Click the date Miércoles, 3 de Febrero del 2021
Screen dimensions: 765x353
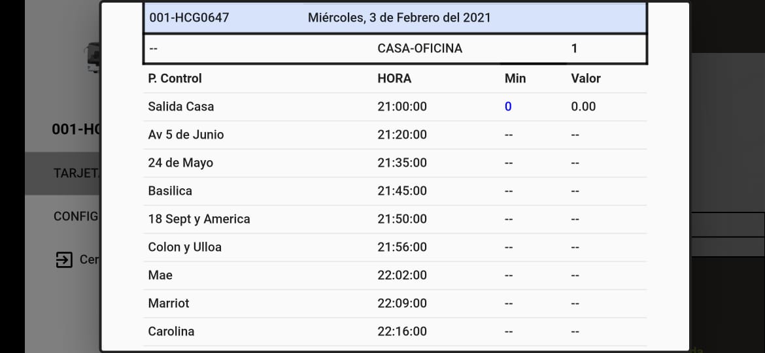point(399,18)
